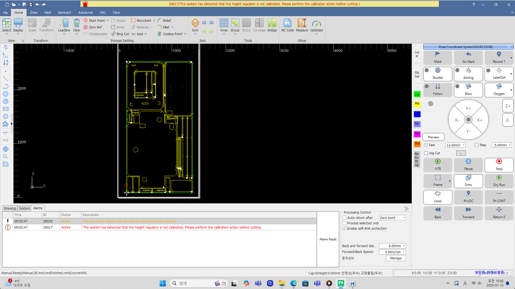
Task: Open the System log tab
Action: [24, 208]
